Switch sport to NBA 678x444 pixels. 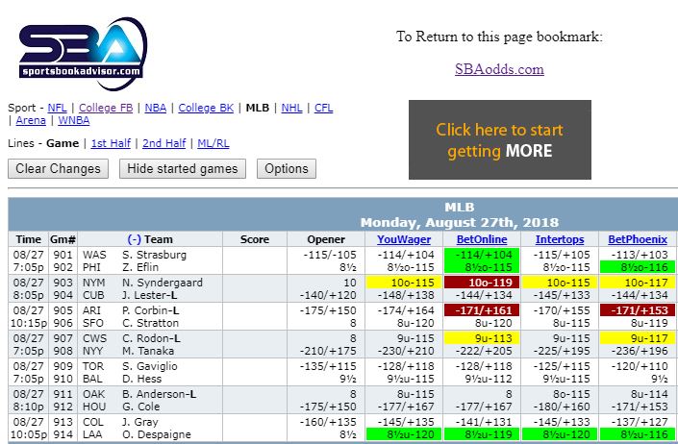pyautogui.click(x=155, y=108)
